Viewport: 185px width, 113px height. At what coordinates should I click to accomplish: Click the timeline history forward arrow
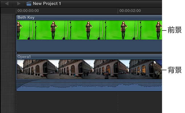[x=18, y=3]
